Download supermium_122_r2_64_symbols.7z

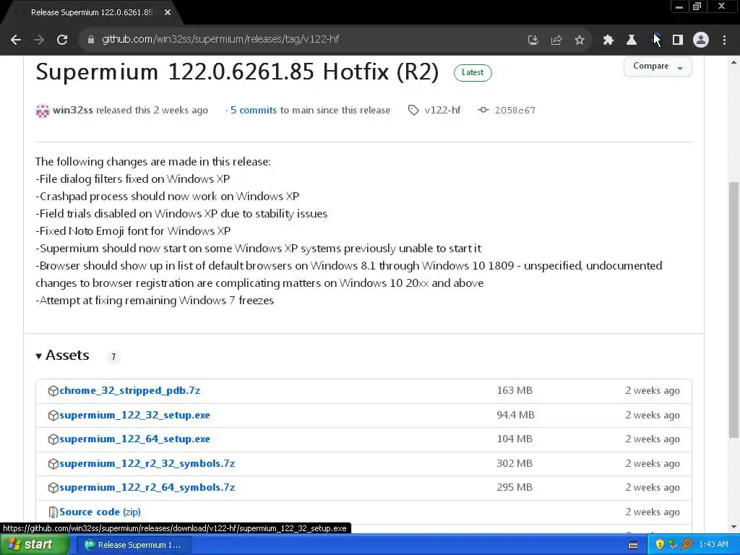[147, 488]
